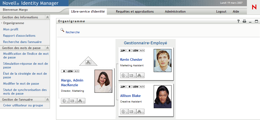Image resolution: width=260 pixels, height=120 pixels.
Task: Click the print icon in Organigramme header
Action: (x=244, y=21)
